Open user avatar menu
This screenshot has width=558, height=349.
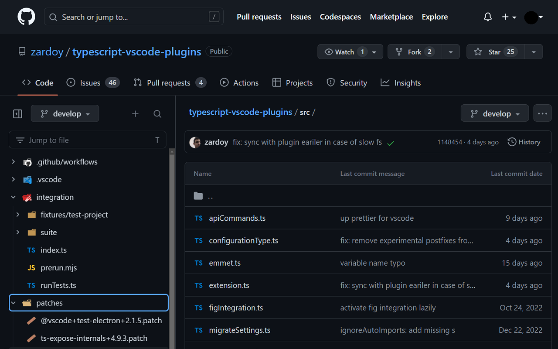coord(534,17)
